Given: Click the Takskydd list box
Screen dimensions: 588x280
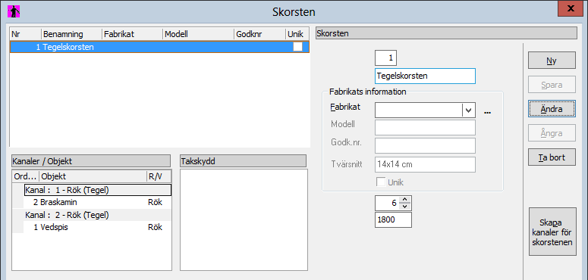Looking at the screenshot, I should (244, 219).
